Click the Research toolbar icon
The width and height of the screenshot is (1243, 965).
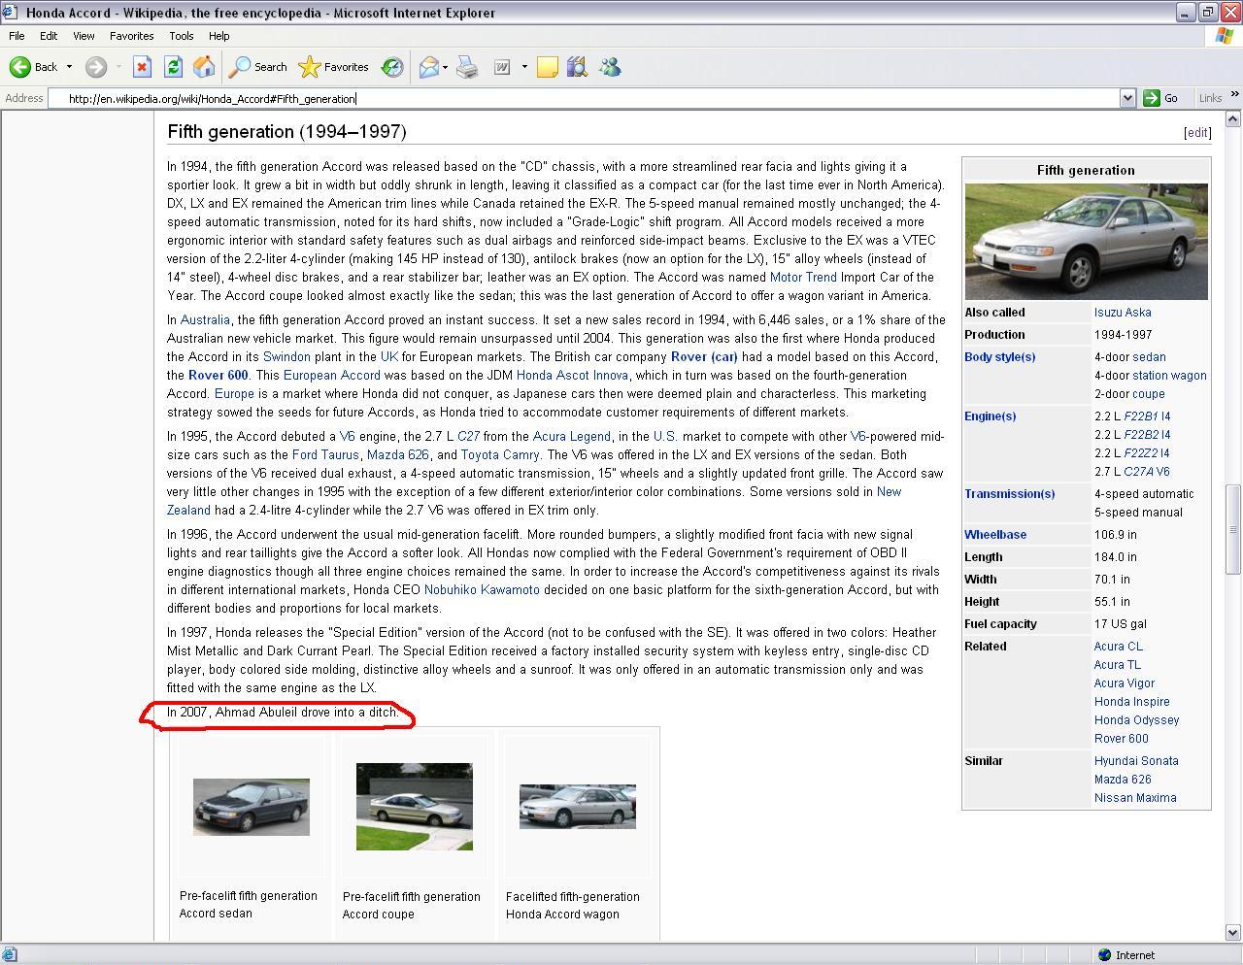coord(578,67)
